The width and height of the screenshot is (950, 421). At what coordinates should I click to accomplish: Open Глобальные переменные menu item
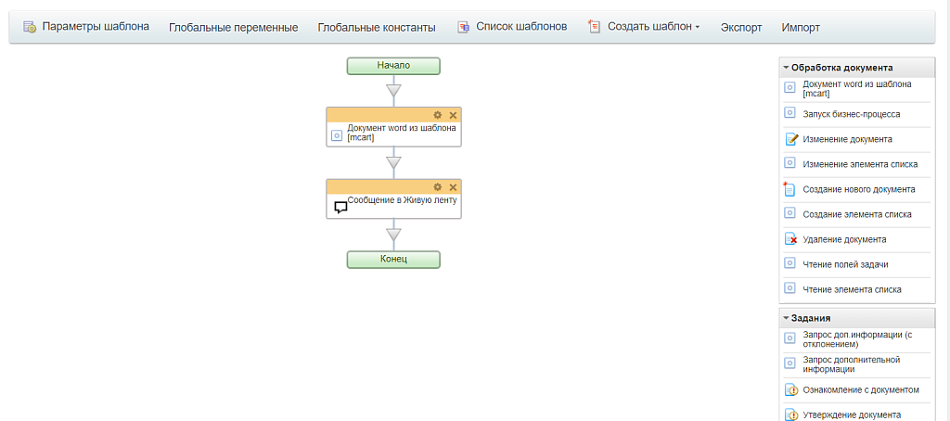point(233,28)
